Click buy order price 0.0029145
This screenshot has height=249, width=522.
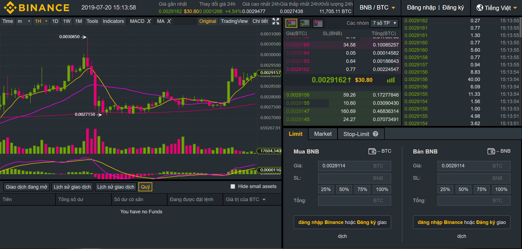[298, 119]
